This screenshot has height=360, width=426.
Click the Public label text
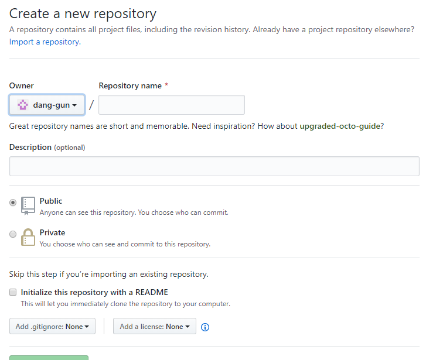click(51, 201)
